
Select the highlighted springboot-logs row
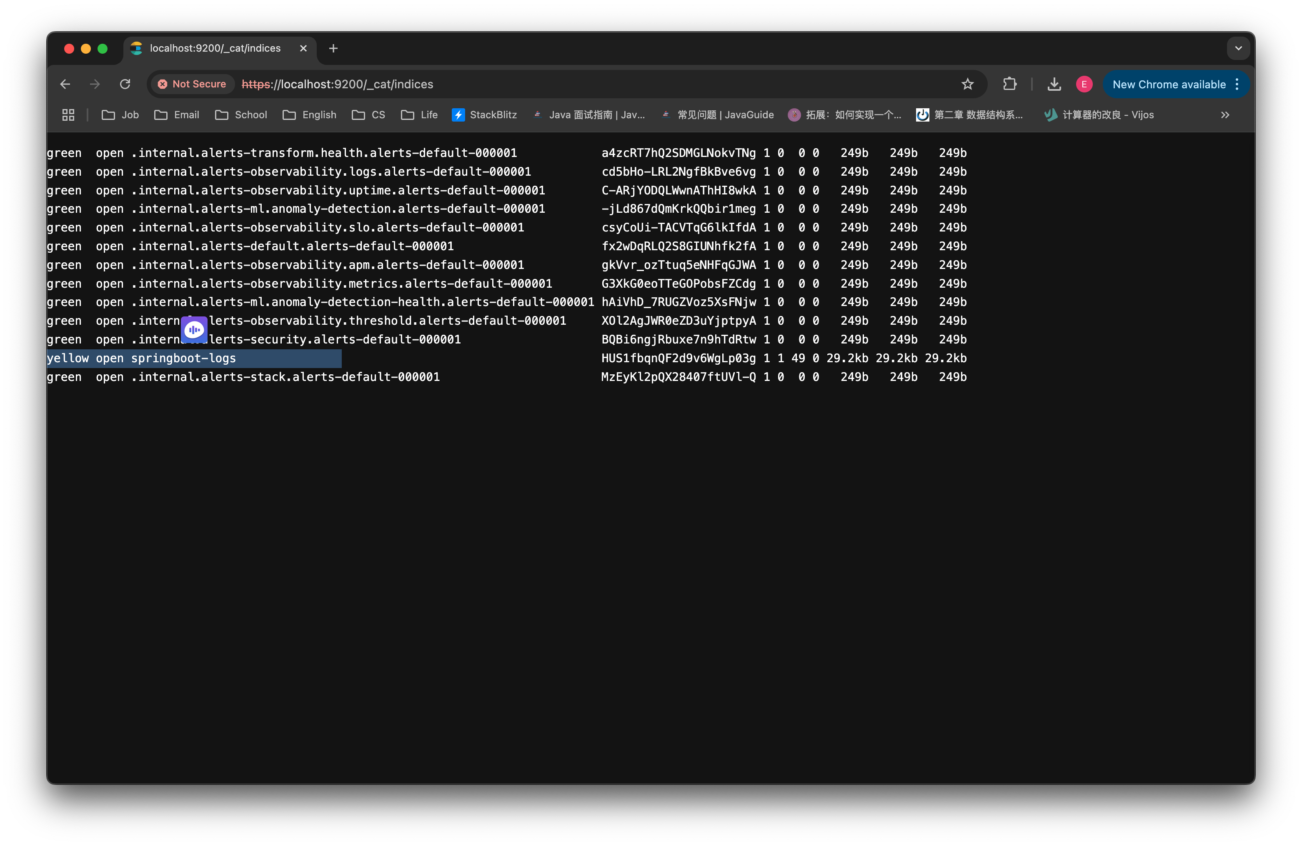(194, 358)
